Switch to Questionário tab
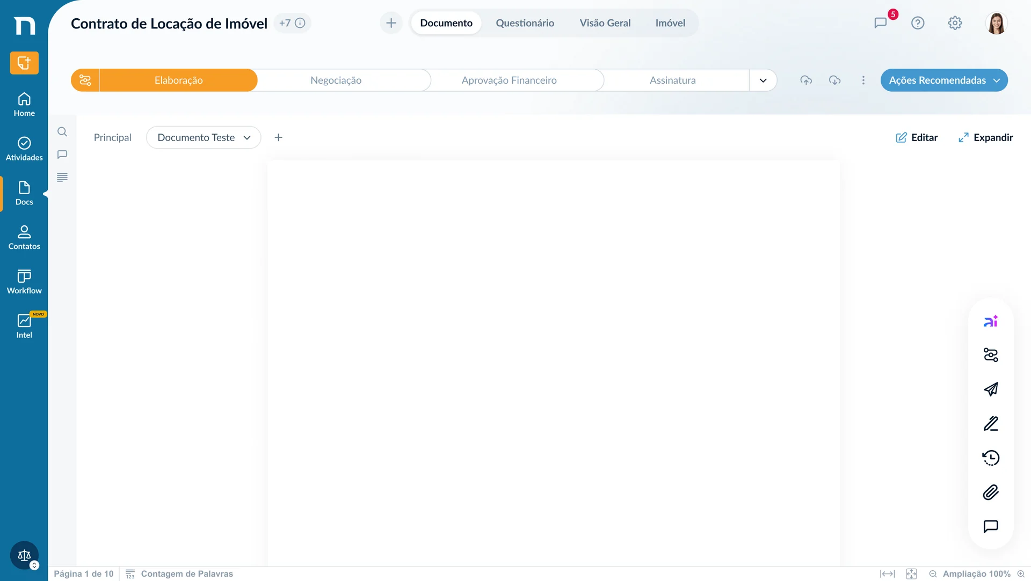The image size is (1031, 581). 525,23
